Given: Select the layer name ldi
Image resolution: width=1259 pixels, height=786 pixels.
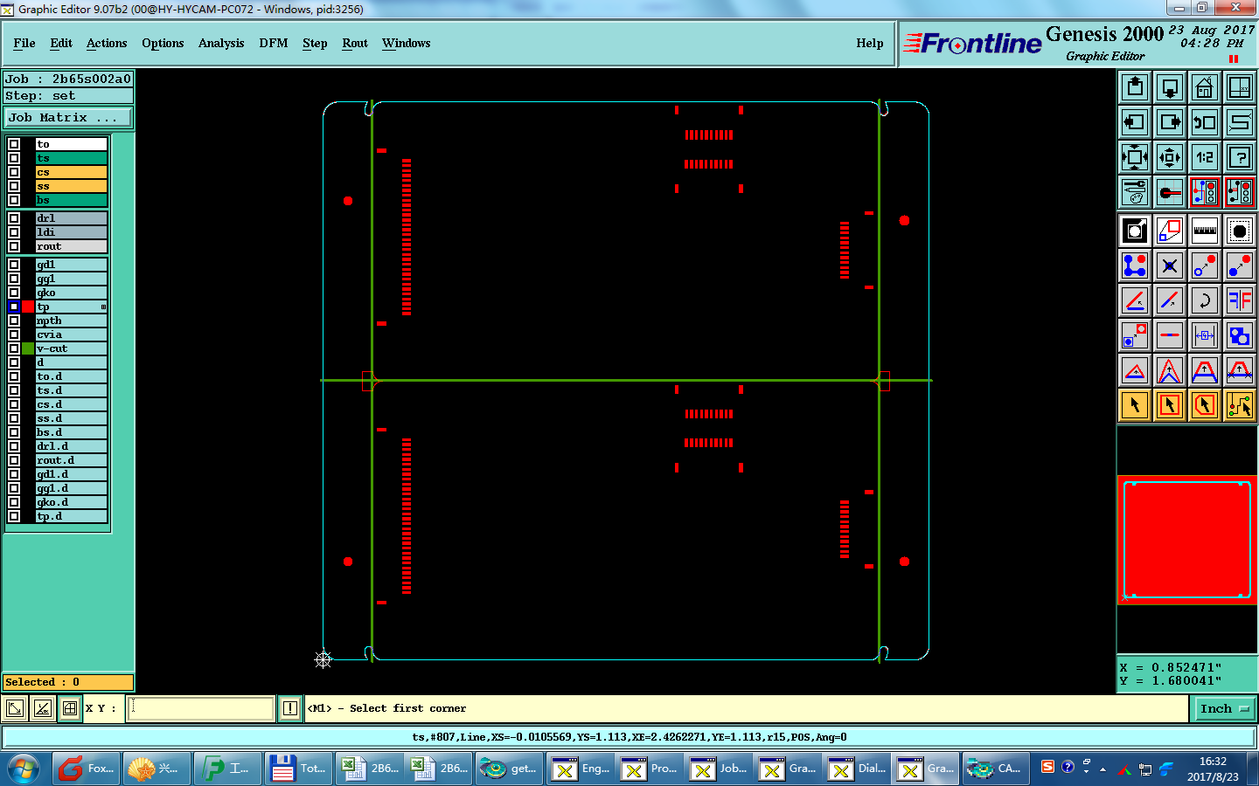Looking at the screenshot, I should (72, 232).
